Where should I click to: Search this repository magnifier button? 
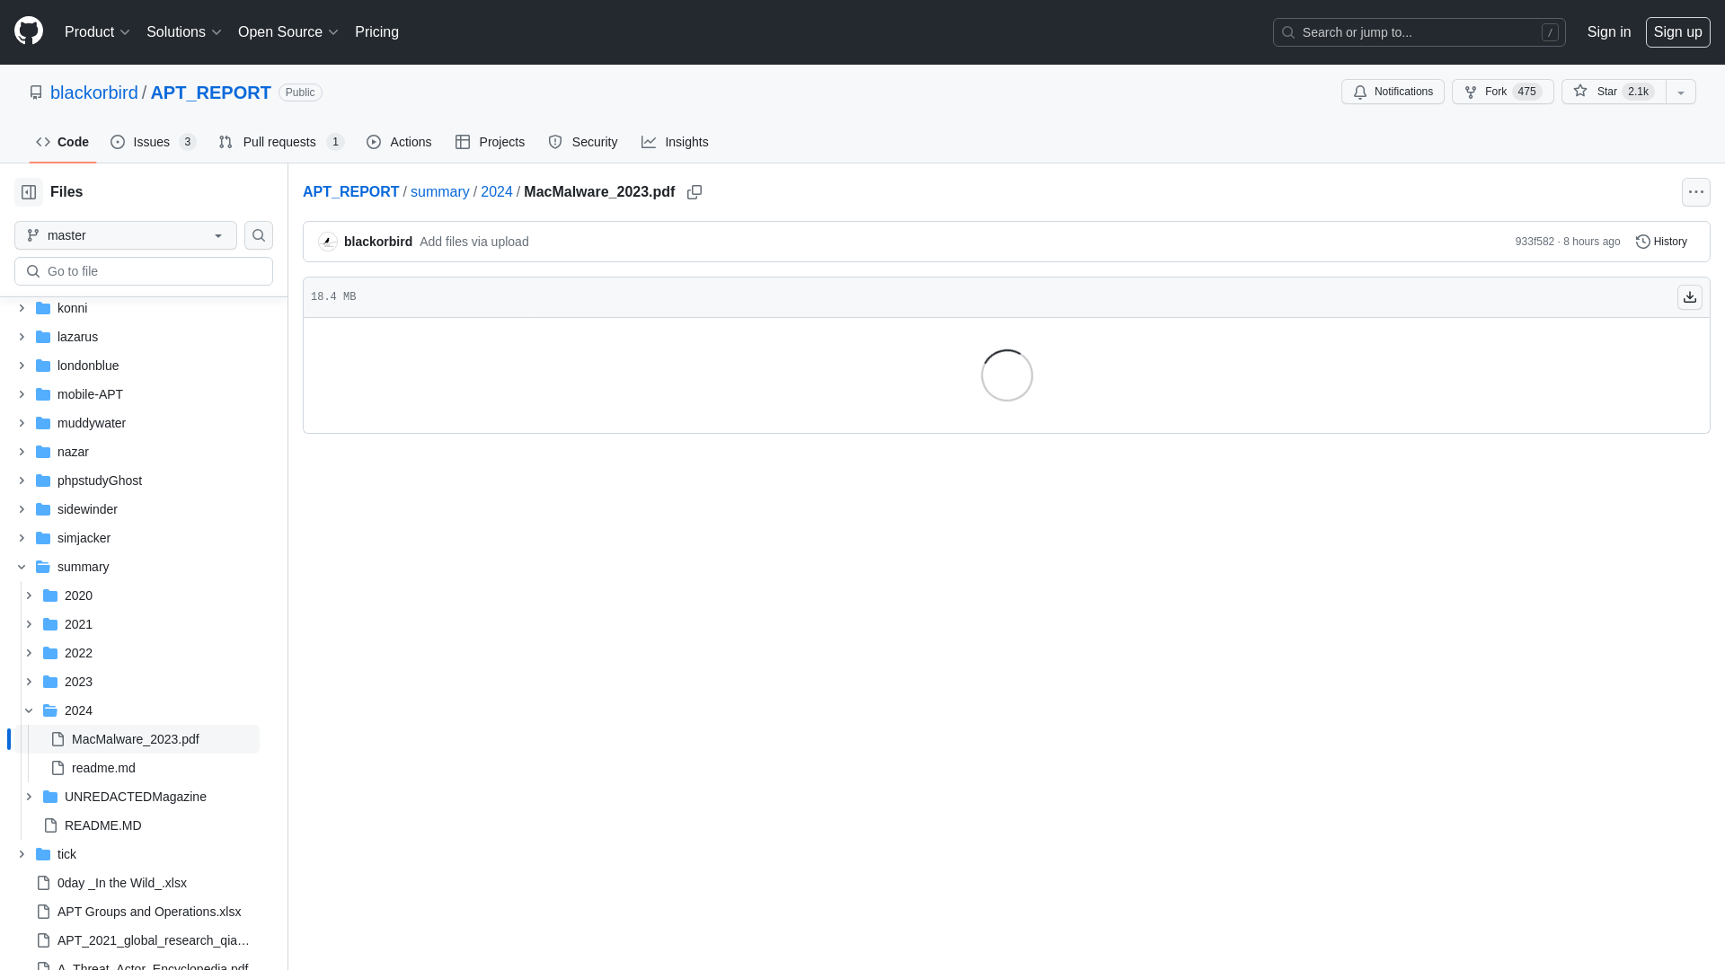click(259, 235)
